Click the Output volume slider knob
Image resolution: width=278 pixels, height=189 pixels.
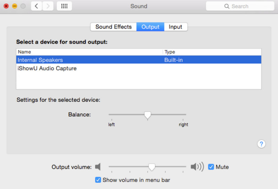click(x=152, y=167)
